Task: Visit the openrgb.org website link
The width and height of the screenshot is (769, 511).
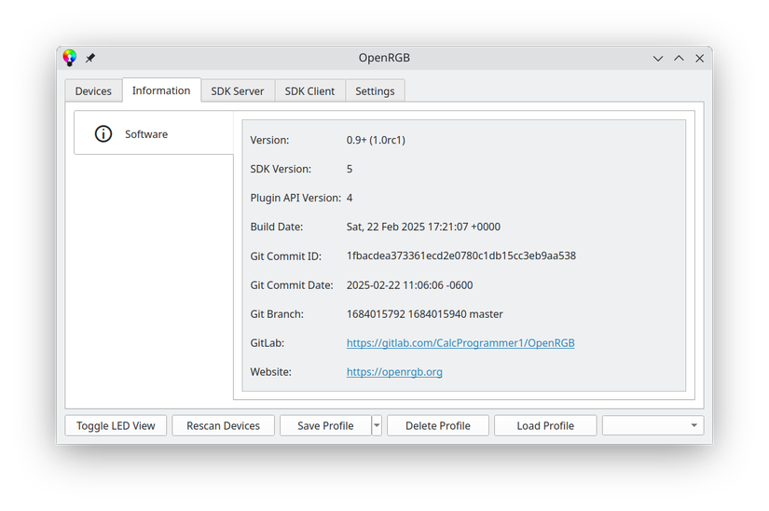Action: pyautogui.click(x=394, y=372)
